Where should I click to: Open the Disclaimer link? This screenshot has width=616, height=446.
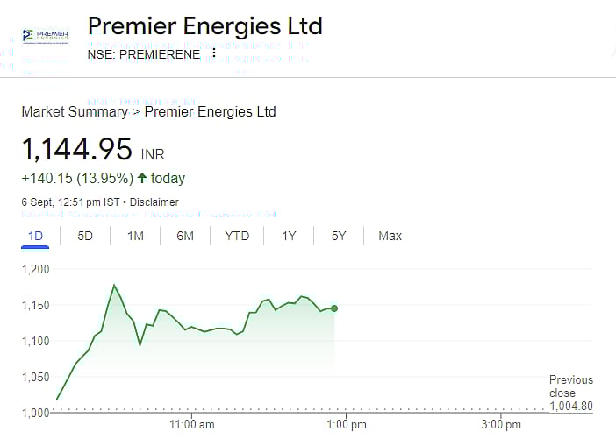point(154,202)
